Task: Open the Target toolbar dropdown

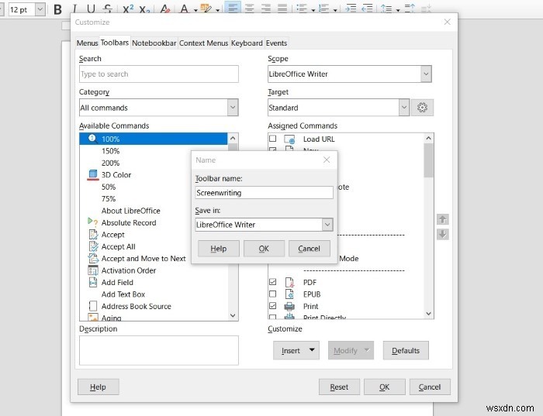Action: [404, 108]
